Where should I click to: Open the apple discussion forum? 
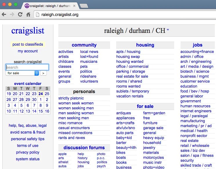tap(62, 154)
